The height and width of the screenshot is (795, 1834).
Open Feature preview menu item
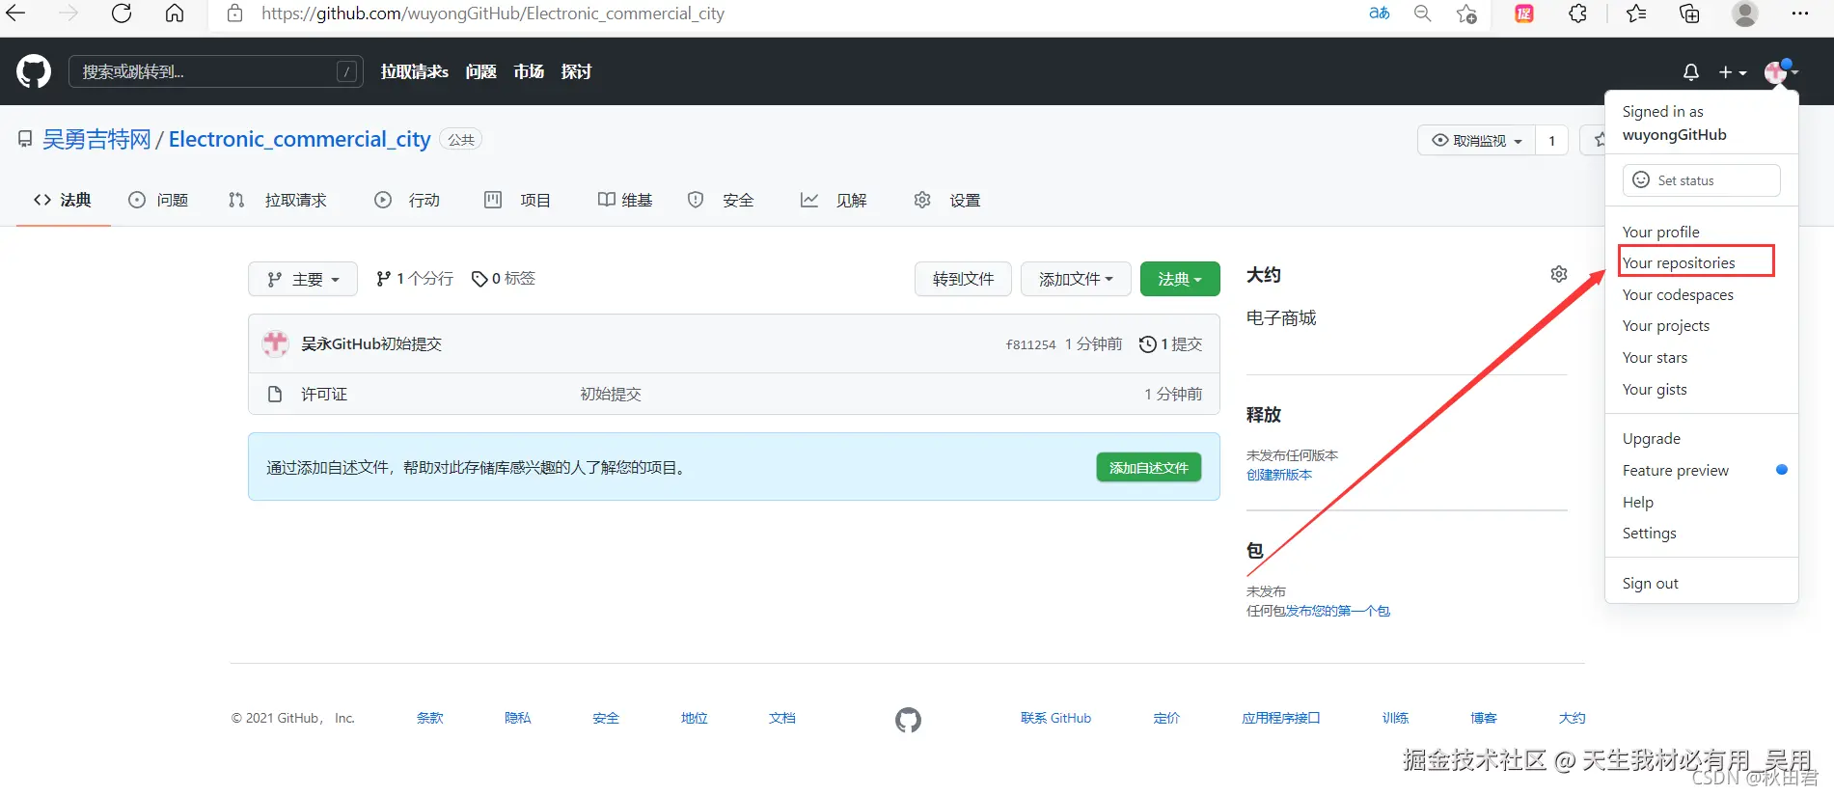point(1676,470)
